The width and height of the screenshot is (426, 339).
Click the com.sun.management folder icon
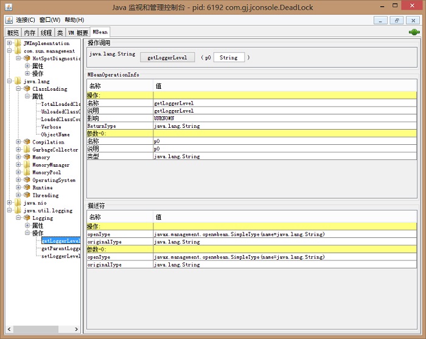pyautogui.click(x=18, y=51)
